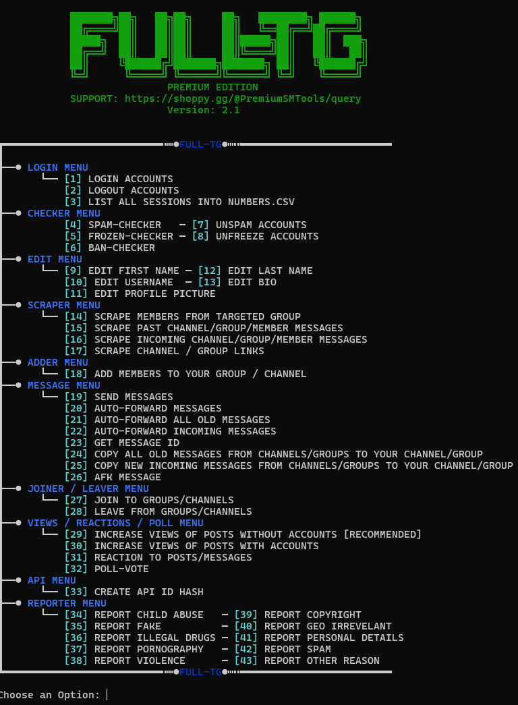Click option '[38] REPORT VIOLENCE'
This screenshot has height=705, width=518.
coord(125,660)
